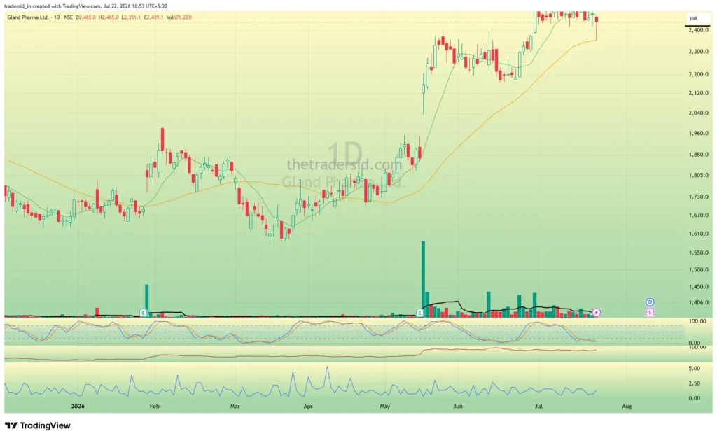This screenshot has width=717, height=438.
Task: Click the May label on time axis
Action: (384, 406)
